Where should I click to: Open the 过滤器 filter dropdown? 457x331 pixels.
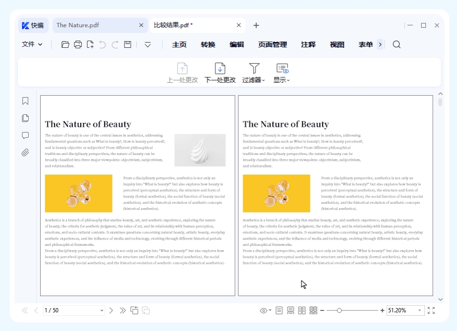tap(254, 73)
